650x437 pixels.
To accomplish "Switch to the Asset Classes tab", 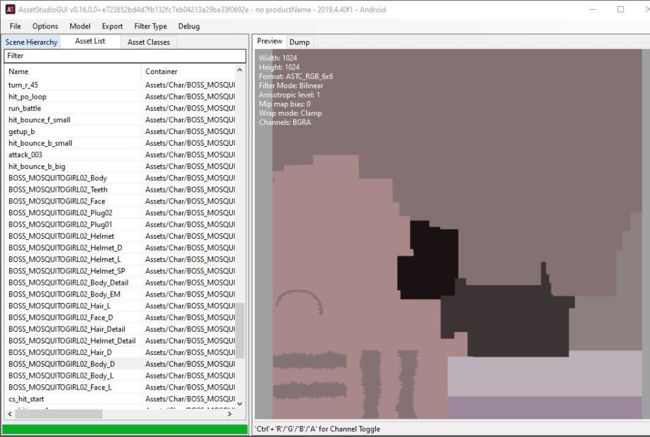I will click(148, 41).
